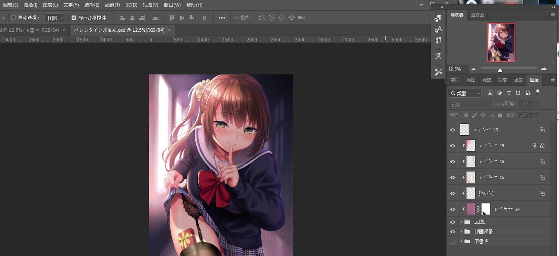Click the align vertical centers icon

click(182, 18)
